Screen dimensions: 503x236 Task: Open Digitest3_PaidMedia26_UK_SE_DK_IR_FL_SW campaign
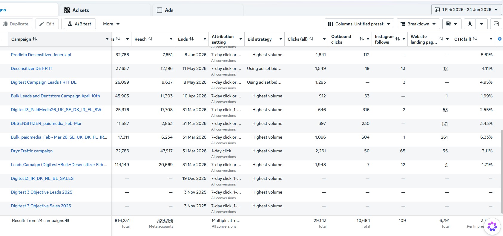pos(56,110)
